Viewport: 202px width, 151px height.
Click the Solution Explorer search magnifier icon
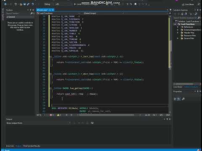coord(199,18)
